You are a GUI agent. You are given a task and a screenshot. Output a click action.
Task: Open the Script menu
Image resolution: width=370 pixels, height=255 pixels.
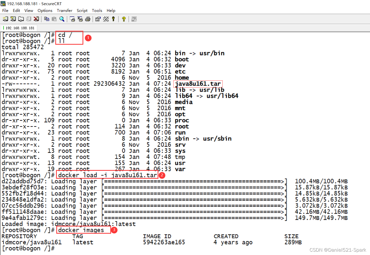click(x=82, y=11)
